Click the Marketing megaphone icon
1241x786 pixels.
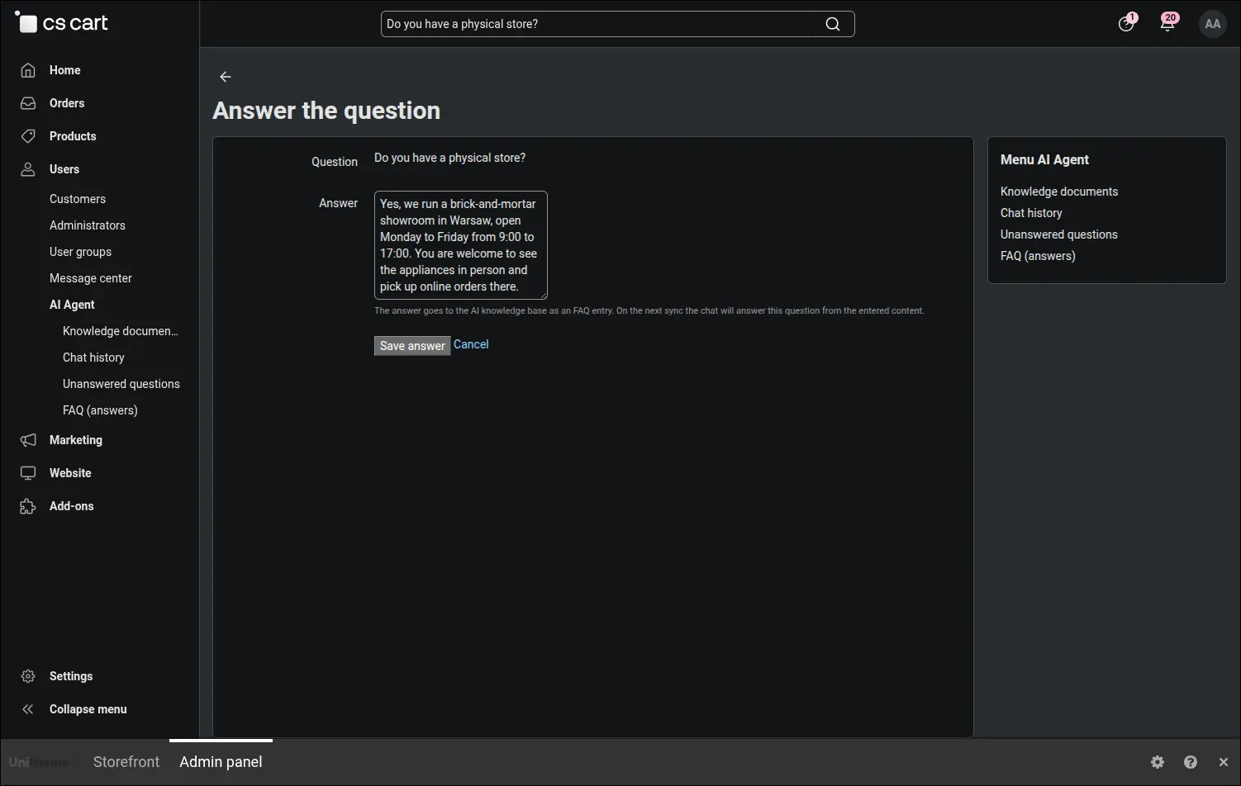28,440
